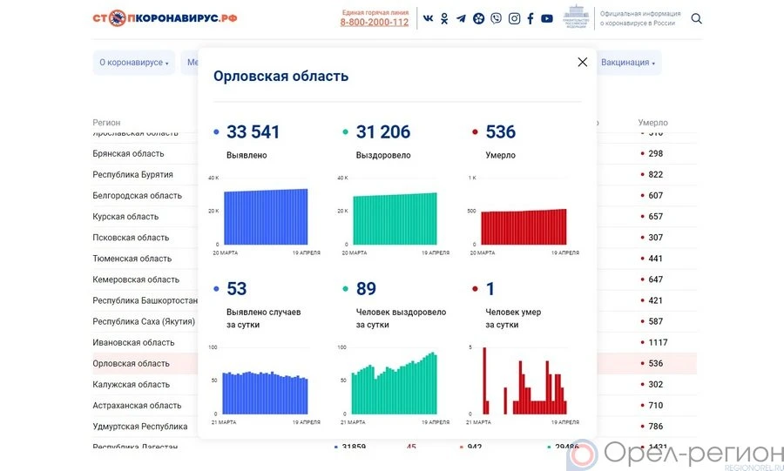Close the Орловская область popup
The image size is (784, 471).
click(x=582, y=62)
